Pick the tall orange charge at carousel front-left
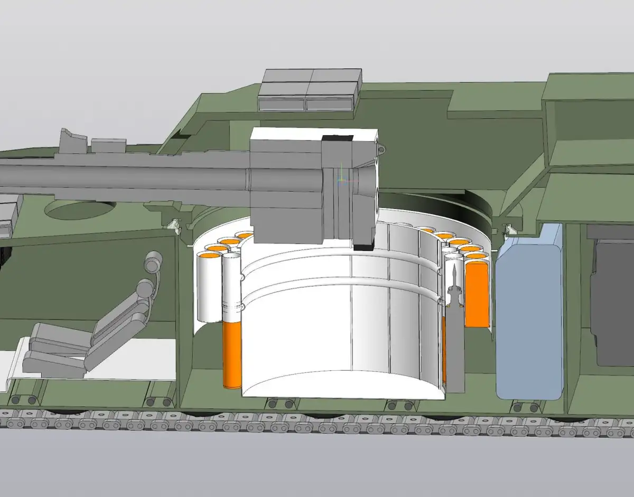 [232, 354]
